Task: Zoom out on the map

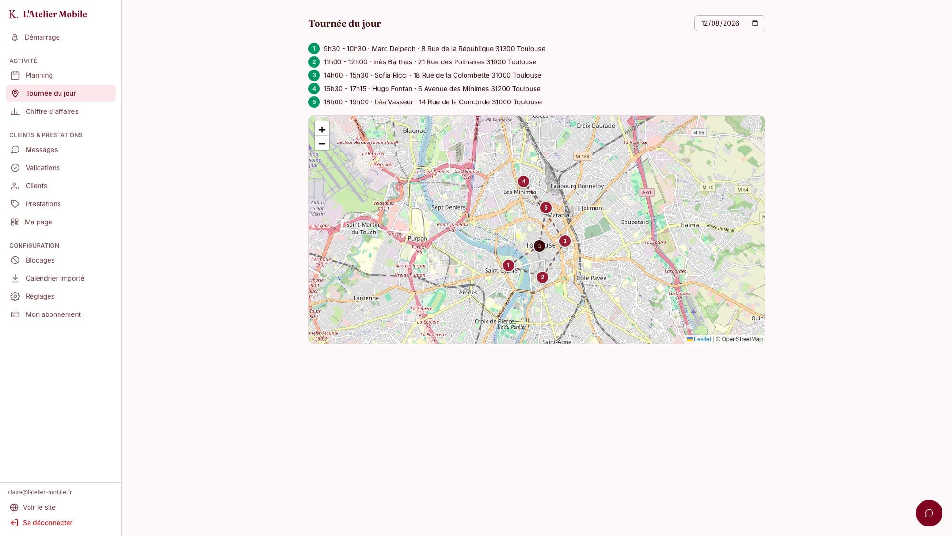Action: pyautogui.click(x=322, y=143)
